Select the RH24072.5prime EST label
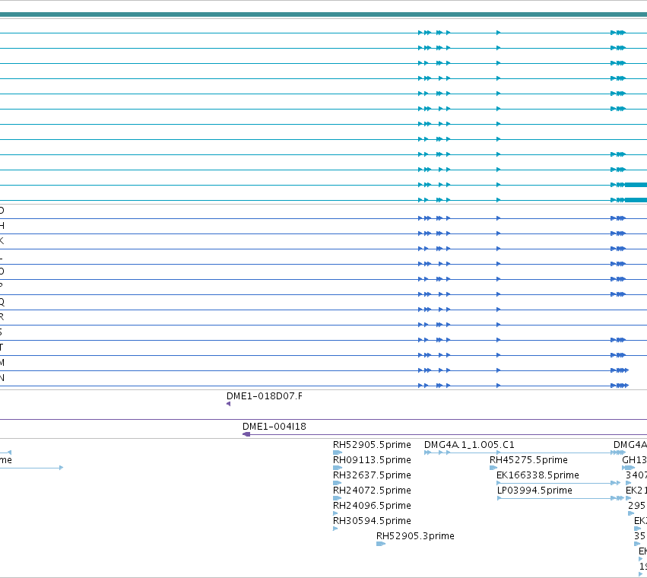This screenshot has height=578, width=647. click(x=372, y=491)
